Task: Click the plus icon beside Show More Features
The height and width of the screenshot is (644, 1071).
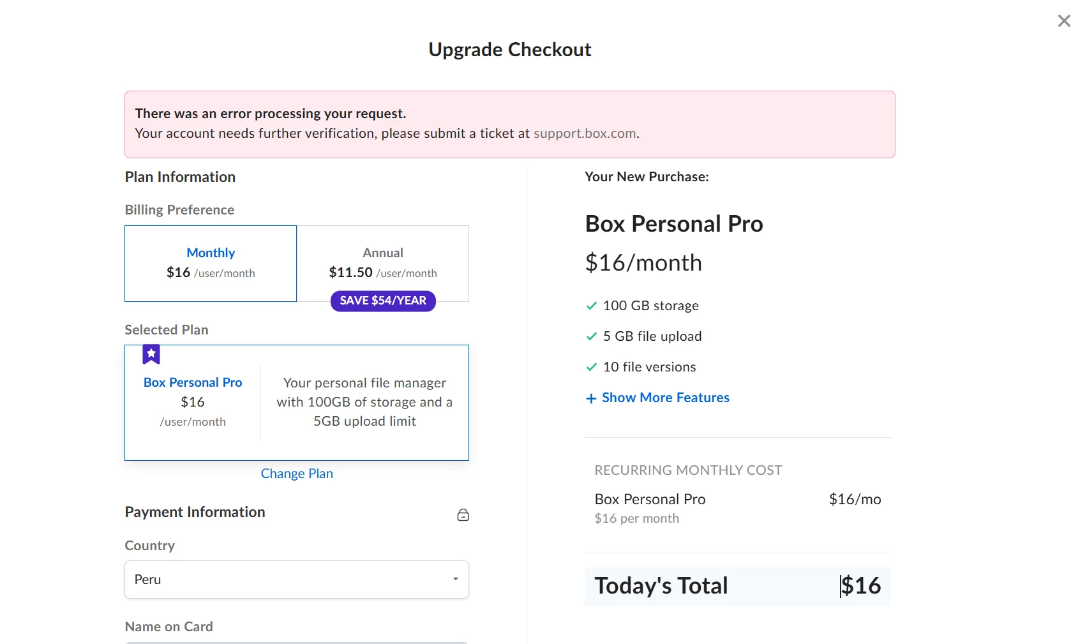Action: 591,398
